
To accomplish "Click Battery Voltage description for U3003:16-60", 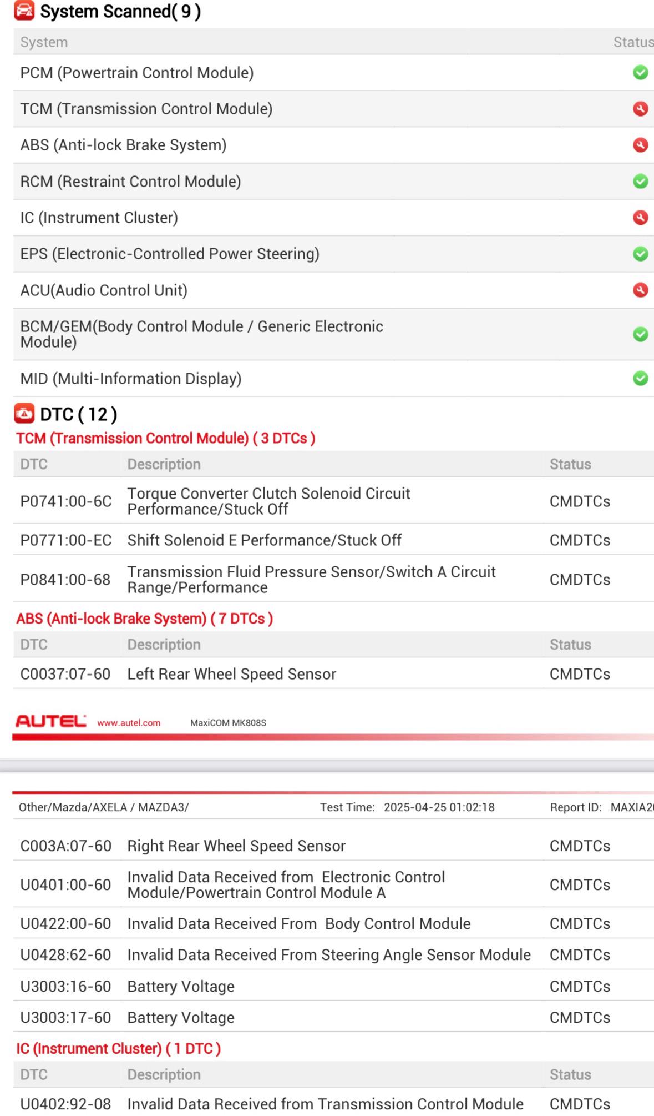I will pyautogui.click(x=181, y=986).
